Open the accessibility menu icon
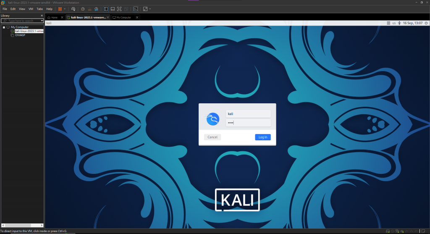Viewport: 430px width, 234px height. (x=399, y=23)
